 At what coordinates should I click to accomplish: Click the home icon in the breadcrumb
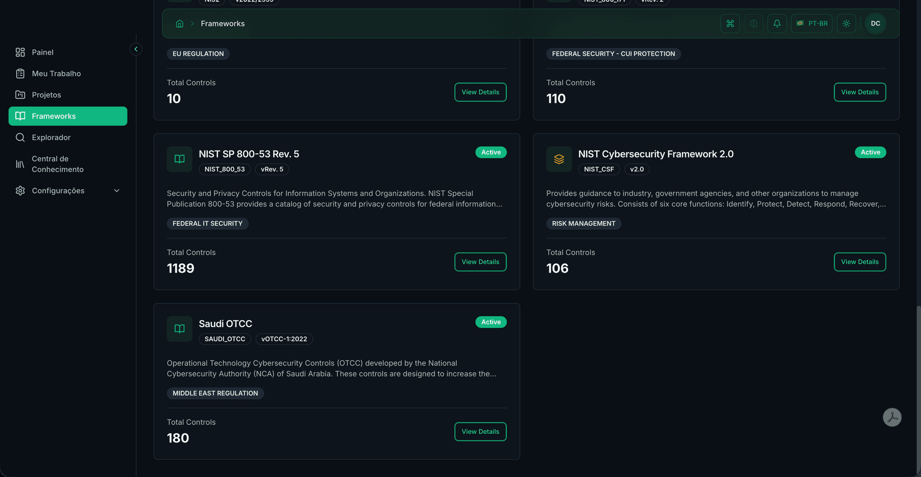pos(179,23)
